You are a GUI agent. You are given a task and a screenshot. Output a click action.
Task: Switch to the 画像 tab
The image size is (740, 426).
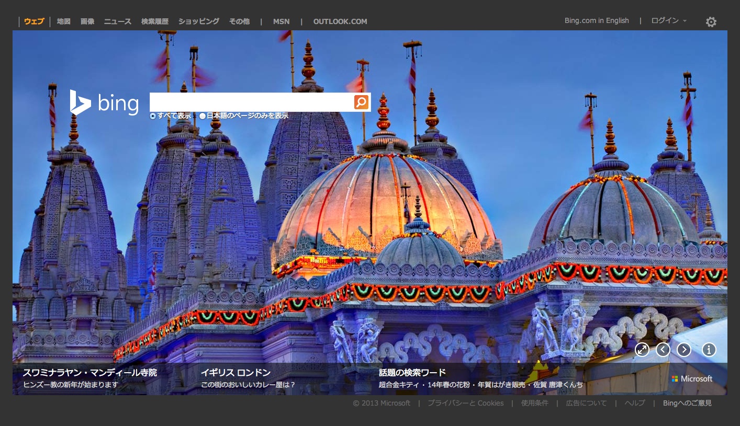click(x=87, y=21)
